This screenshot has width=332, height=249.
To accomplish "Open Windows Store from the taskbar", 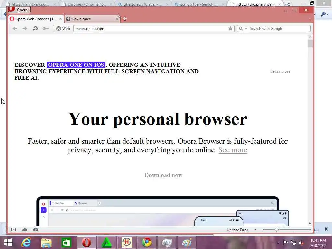I will tap(66, 243).
